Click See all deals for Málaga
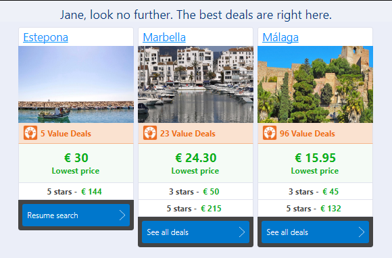 315,232
